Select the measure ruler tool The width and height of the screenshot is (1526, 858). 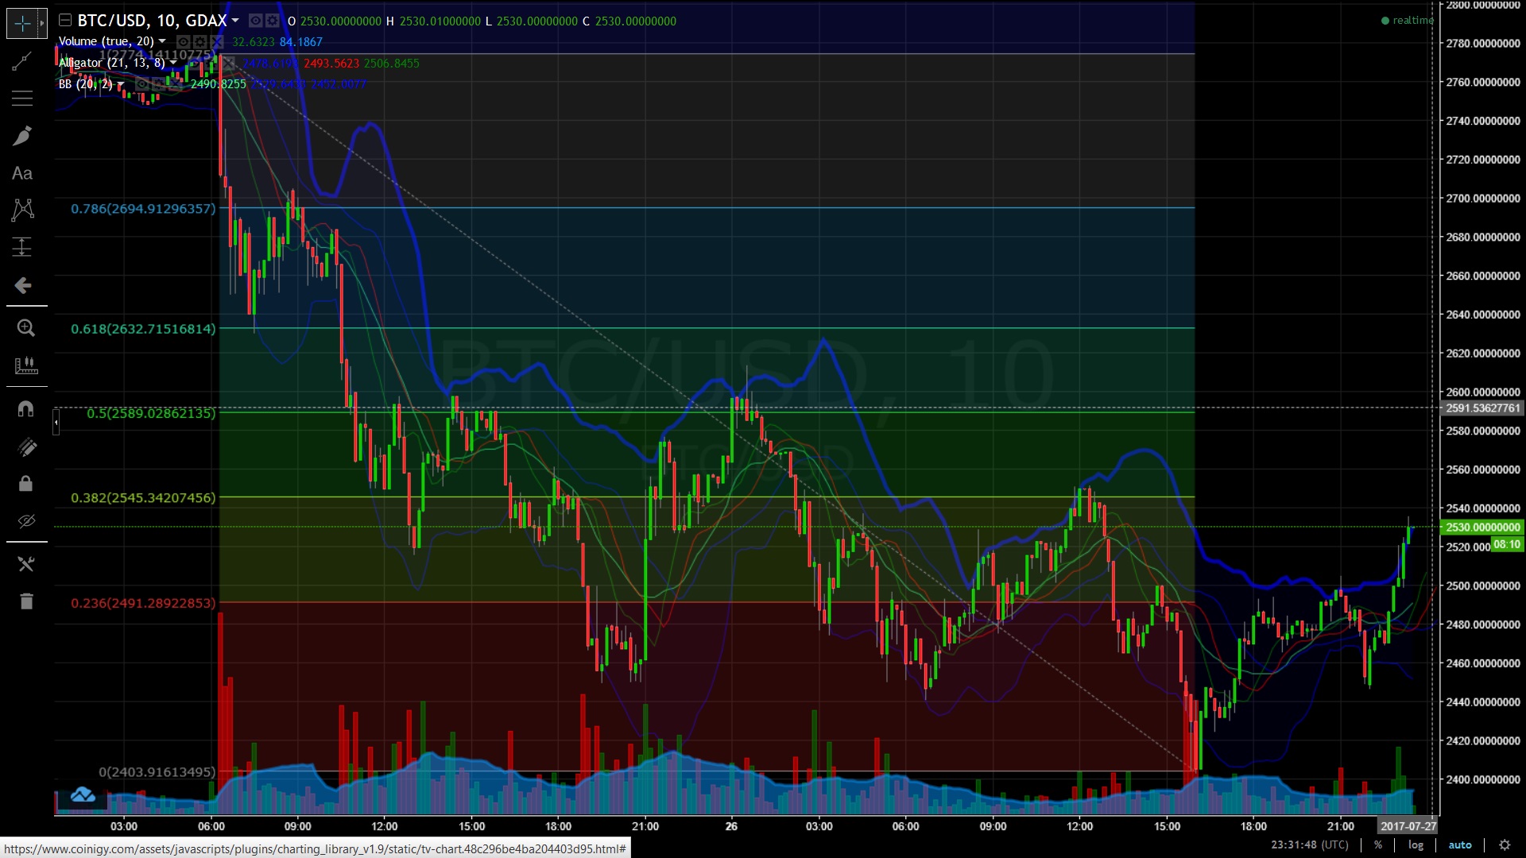(x=25, y=365)
